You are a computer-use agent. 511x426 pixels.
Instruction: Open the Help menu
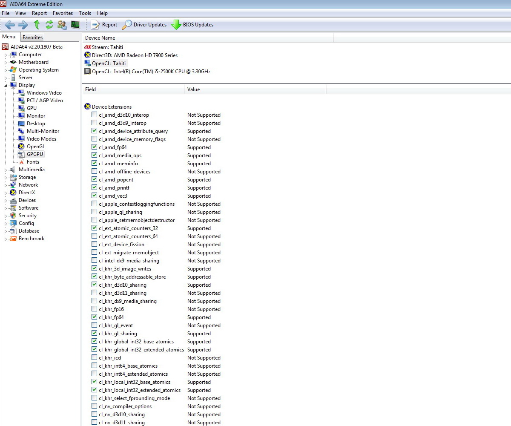pyautogui.click(x=102, y=13)
